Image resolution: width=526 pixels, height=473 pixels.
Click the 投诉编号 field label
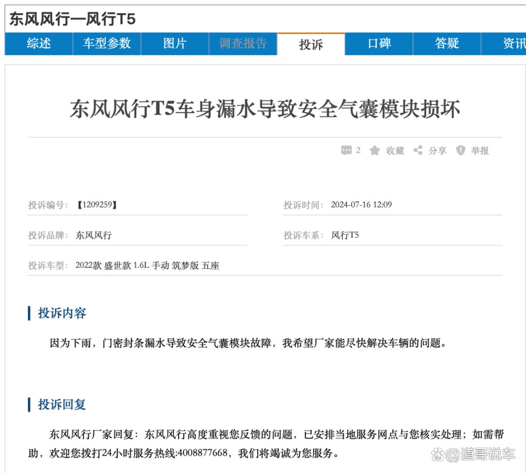click(48, 205)
